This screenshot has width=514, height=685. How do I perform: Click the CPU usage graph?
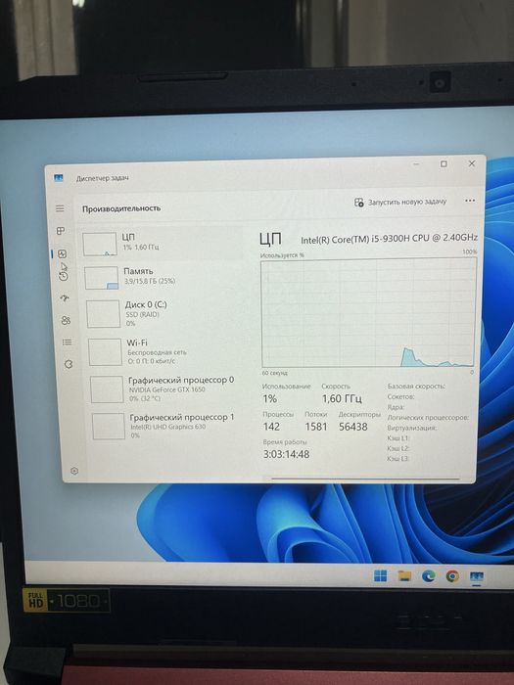coord(368,313)
